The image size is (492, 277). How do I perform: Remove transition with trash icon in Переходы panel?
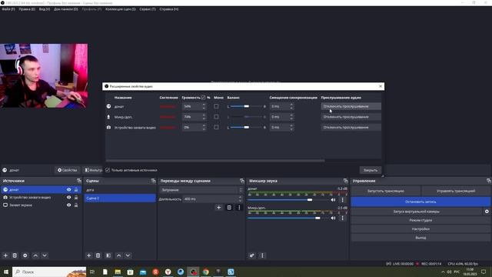pos(229,208)
